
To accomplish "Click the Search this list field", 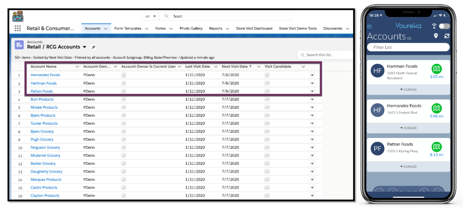I will 325,55.
